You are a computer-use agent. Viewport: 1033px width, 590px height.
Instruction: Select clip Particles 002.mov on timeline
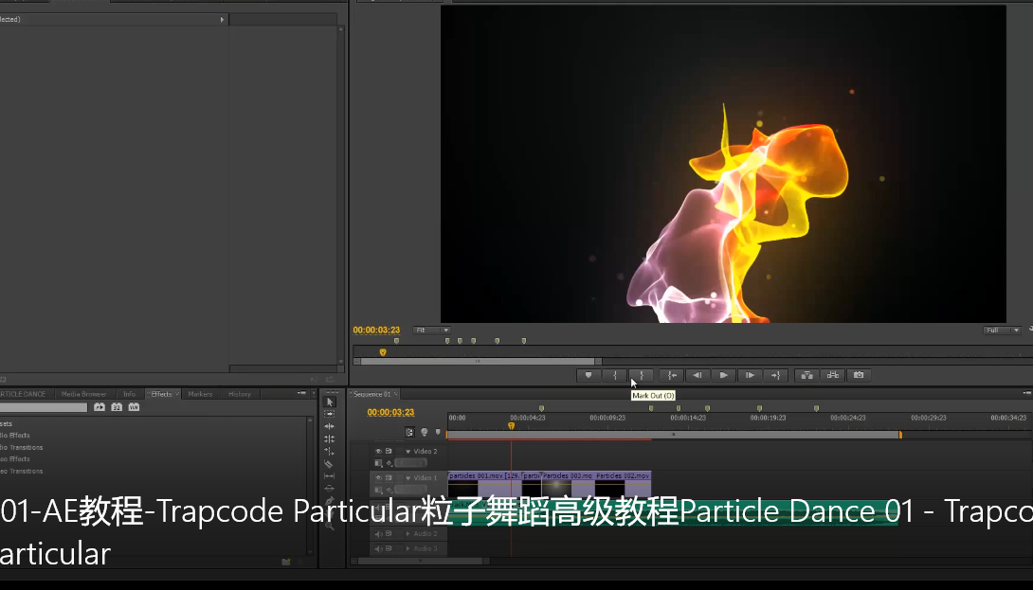click(x=623, y=484)
